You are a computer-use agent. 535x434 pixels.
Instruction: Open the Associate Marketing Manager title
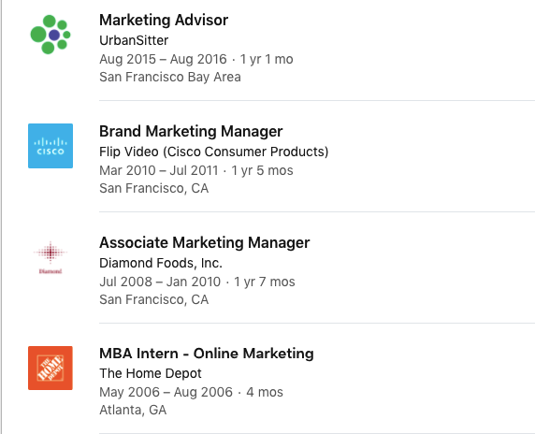205,242
